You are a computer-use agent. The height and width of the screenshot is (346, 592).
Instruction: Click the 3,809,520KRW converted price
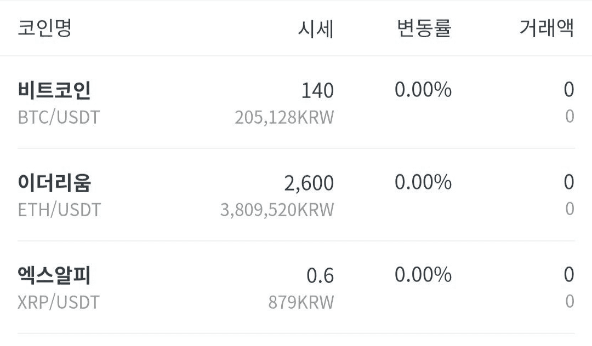277,210
